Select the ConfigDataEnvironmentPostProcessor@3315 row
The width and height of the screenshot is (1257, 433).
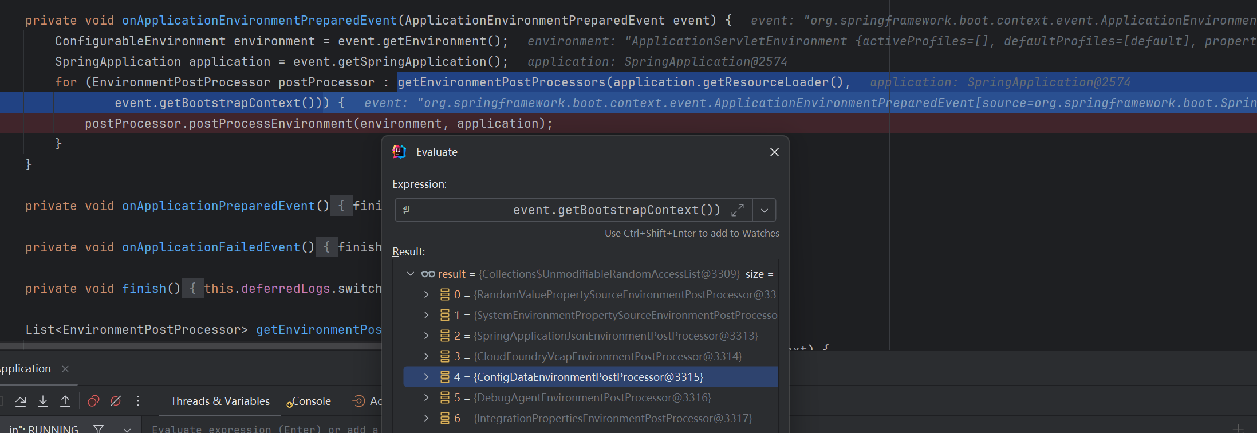click(590, 377)
